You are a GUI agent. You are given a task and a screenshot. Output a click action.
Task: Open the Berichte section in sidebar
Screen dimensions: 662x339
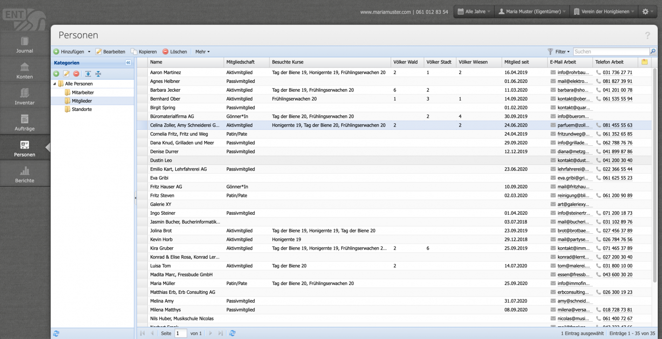(x=25, y=174)
